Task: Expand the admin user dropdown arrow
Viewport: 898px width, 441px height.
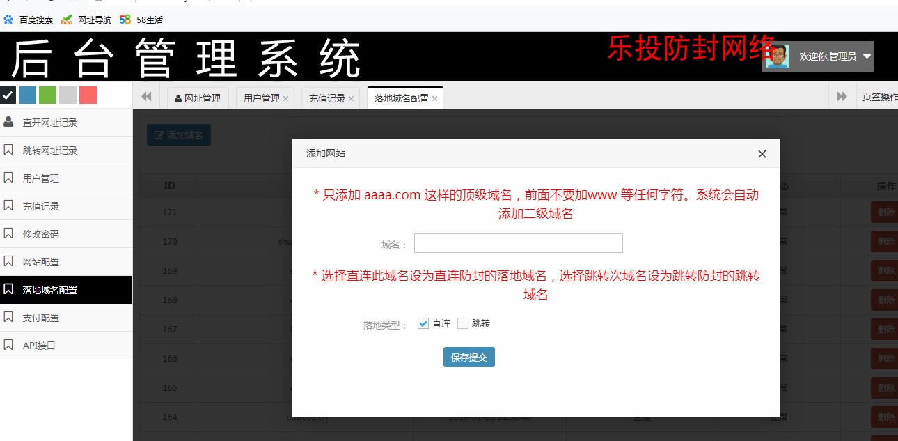Action: point(867,56)
